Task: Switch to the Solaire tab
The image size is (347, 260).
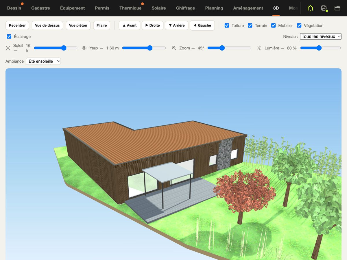Action: point(159,8)
